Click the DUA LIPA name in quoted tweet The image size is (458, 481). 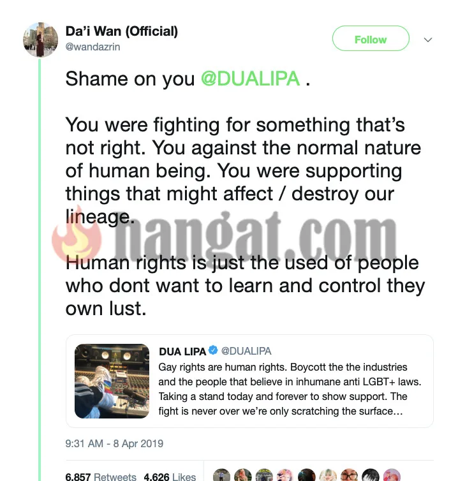pyautogui.click(x=182, y=352)
